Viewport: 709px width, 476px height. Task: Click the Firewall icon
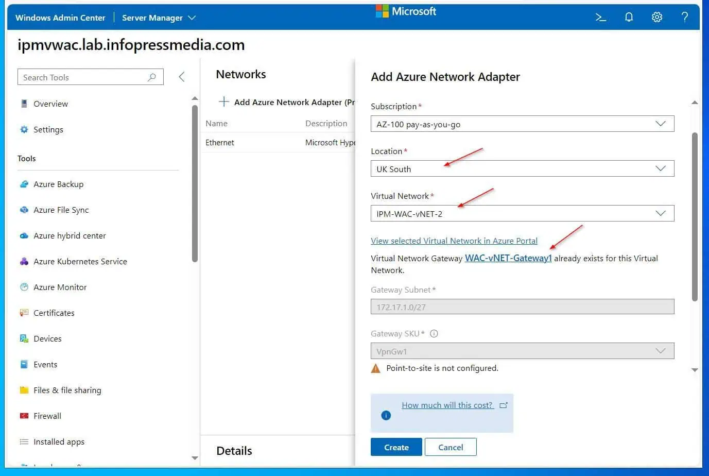pyautogui.click(x=24, y=416)
